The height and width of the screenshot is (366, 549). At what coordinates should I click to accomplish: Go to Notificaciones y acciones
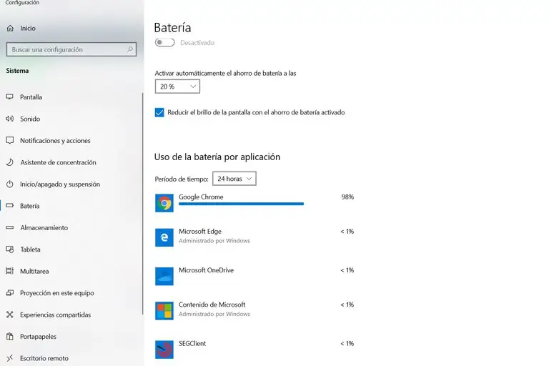[x=55, y=140]
